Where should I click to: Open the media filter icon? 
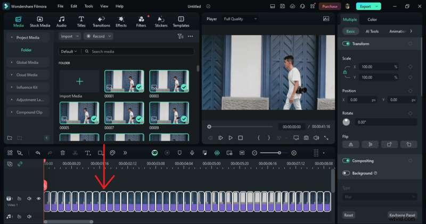coord(181,36)
